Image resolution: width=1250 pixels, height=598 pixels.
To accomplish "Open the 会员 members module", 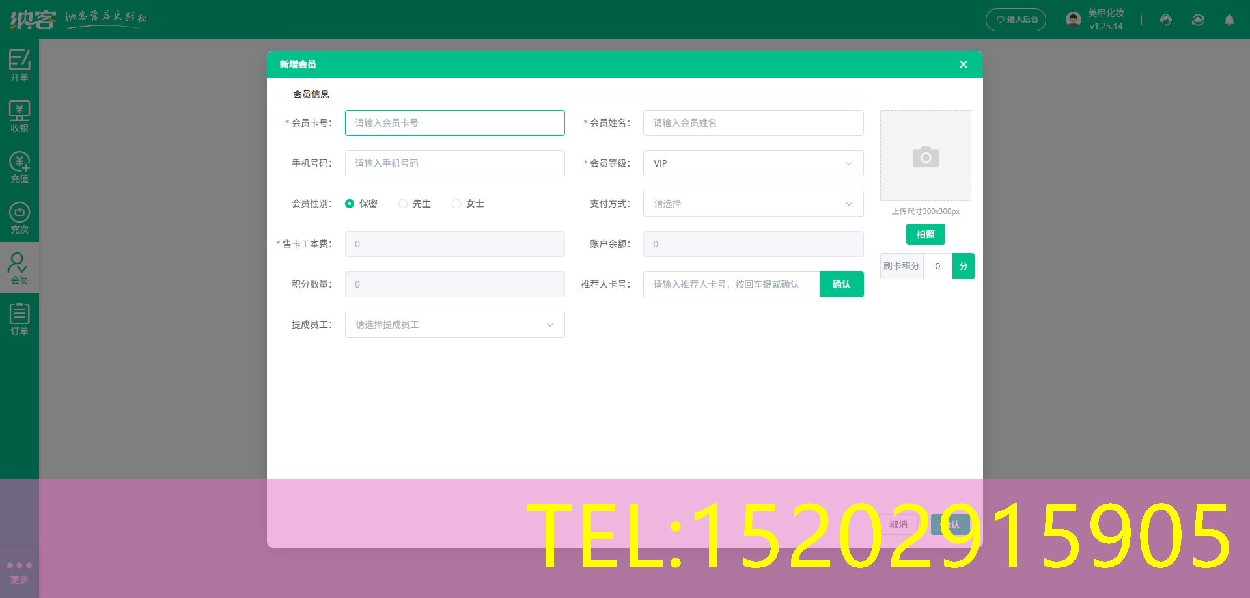I will (20, 267).
